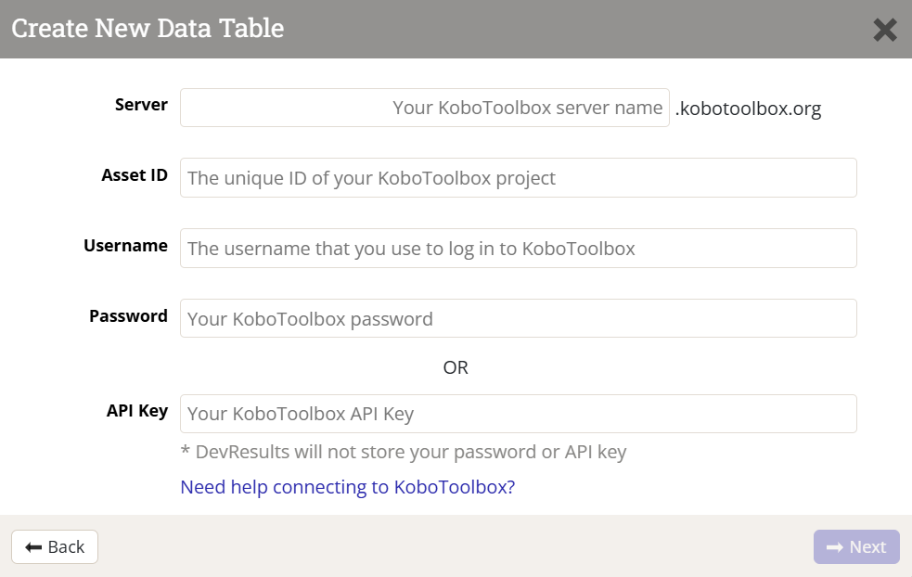This screenshot has height=577, width=912.
Task: Click the .kobotoolbox.org domain suffix text
Action: tap(748, 109)
